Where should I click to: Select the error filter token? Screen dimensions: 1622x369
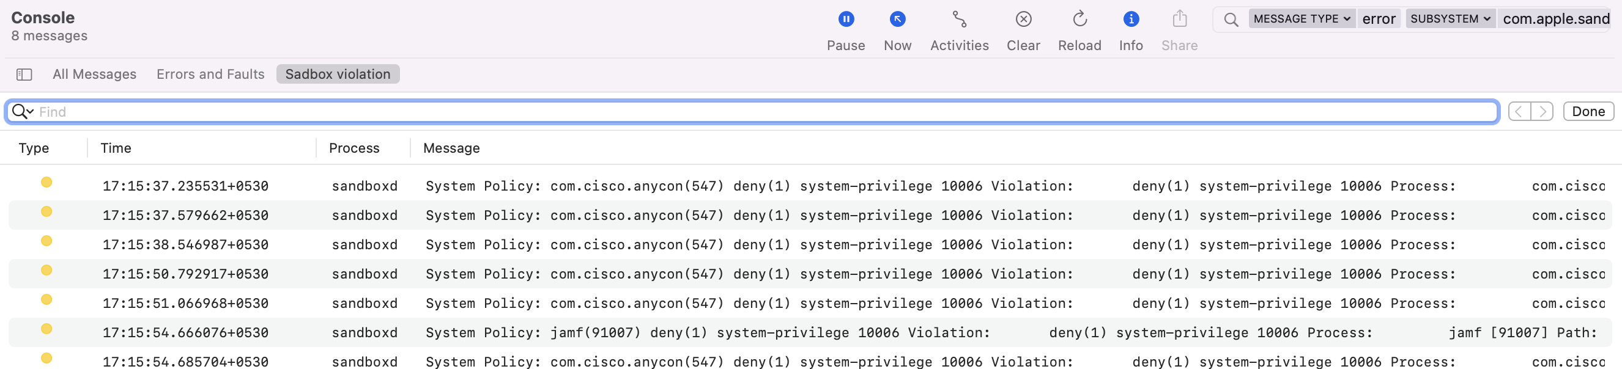click(1379, 19)
